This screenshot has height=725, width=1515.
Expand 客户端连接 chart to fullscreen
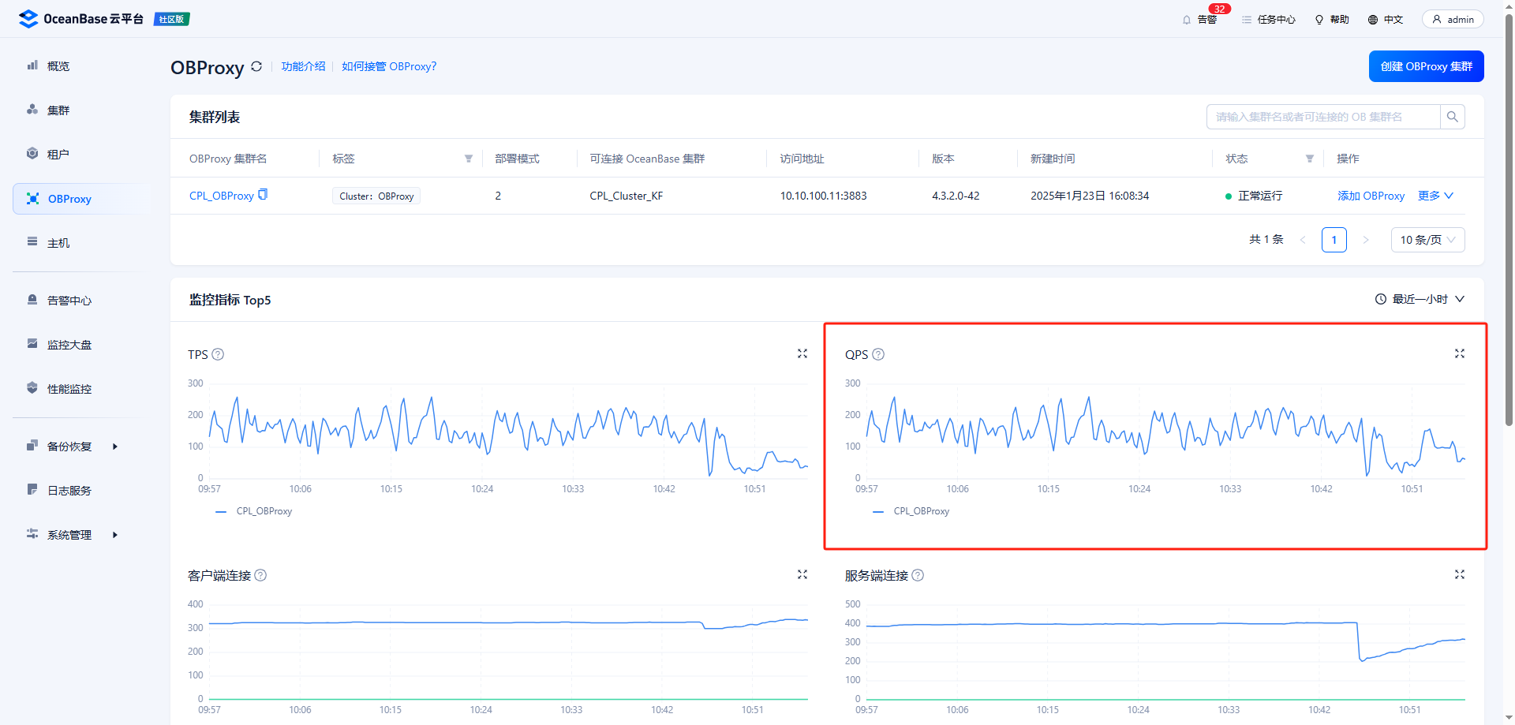[x=802, y=574]
